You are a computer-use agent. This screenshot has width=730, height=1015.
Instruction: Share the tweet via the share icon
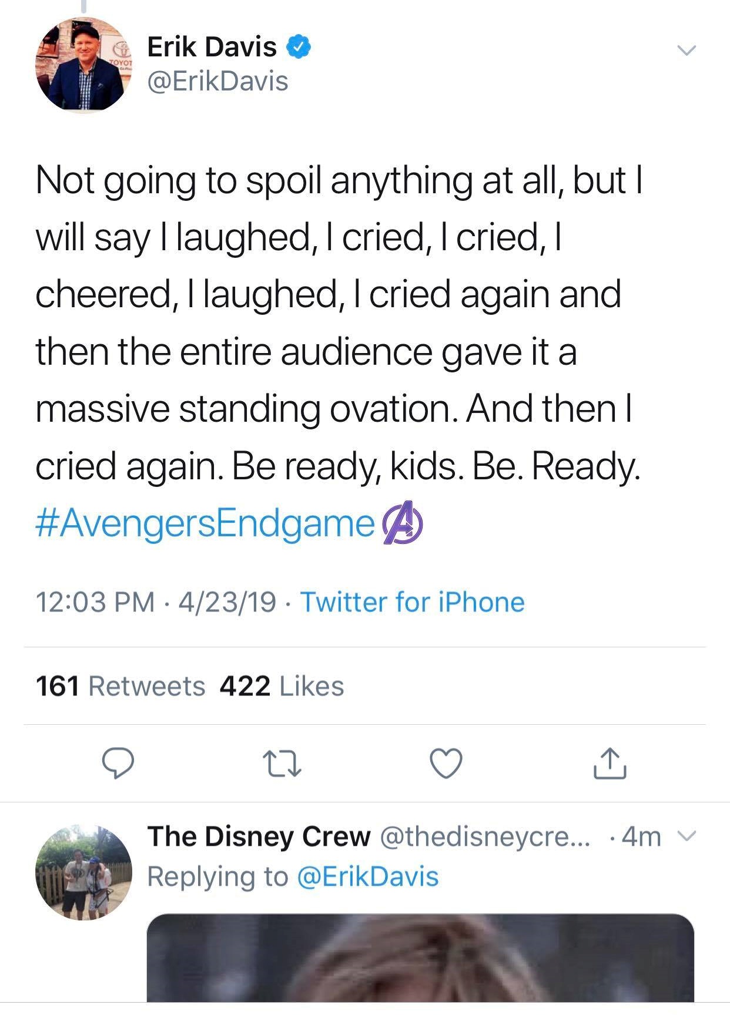click(x=610, y=763)
